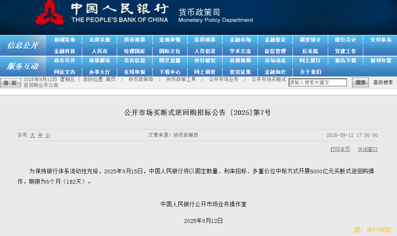Viewport: 397px width, 236px height.
Task: Go to 货币政策司 breadcrumb link
Action: [141, 79]
